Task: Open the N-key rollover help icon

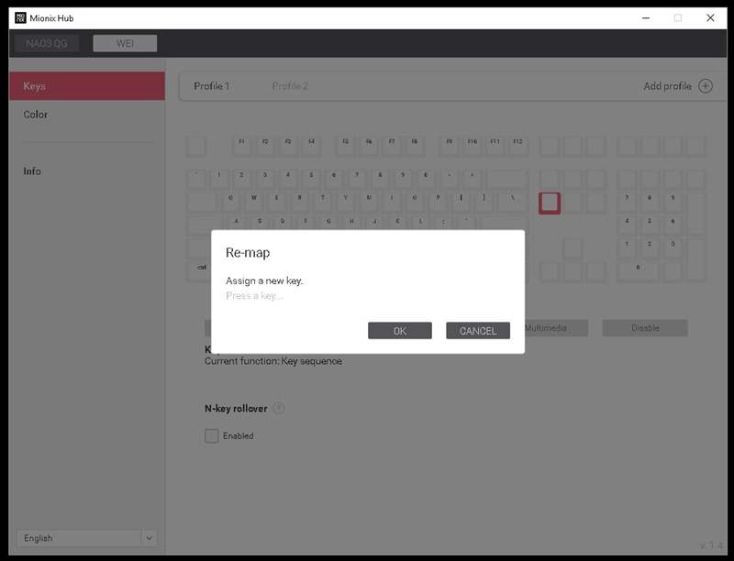Action: pos(279,409)
